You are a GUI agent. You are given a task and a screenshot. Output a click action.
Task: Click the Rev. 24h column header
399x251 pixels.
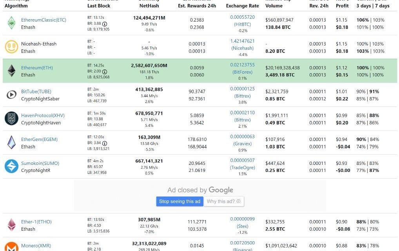point(319,5)
